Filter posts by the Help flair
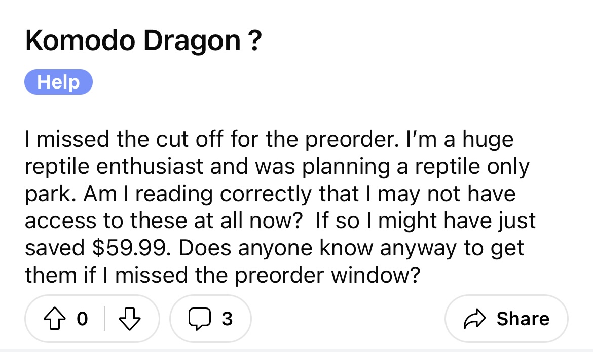The width and height of the screenshot is (593, 352). tap(59, 82)
